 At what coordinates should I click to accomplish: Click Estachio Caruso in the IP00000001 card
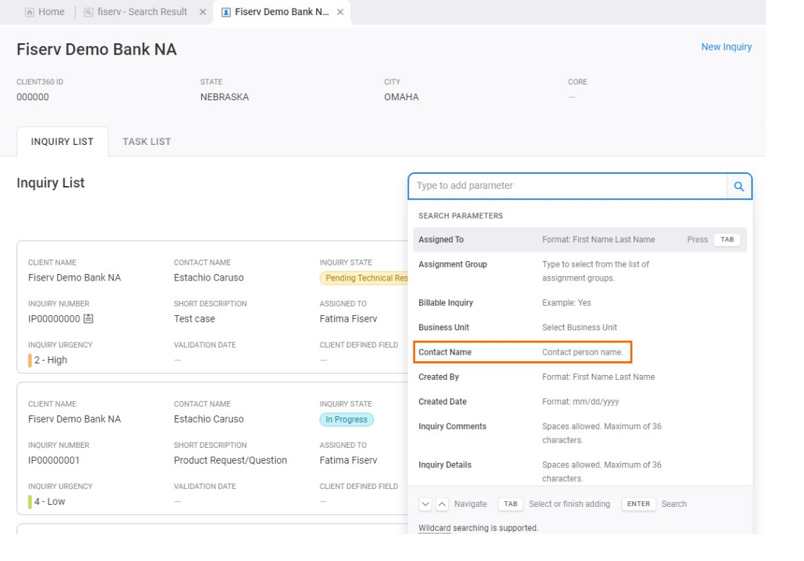pyautogui.click(x=209, y=419)
